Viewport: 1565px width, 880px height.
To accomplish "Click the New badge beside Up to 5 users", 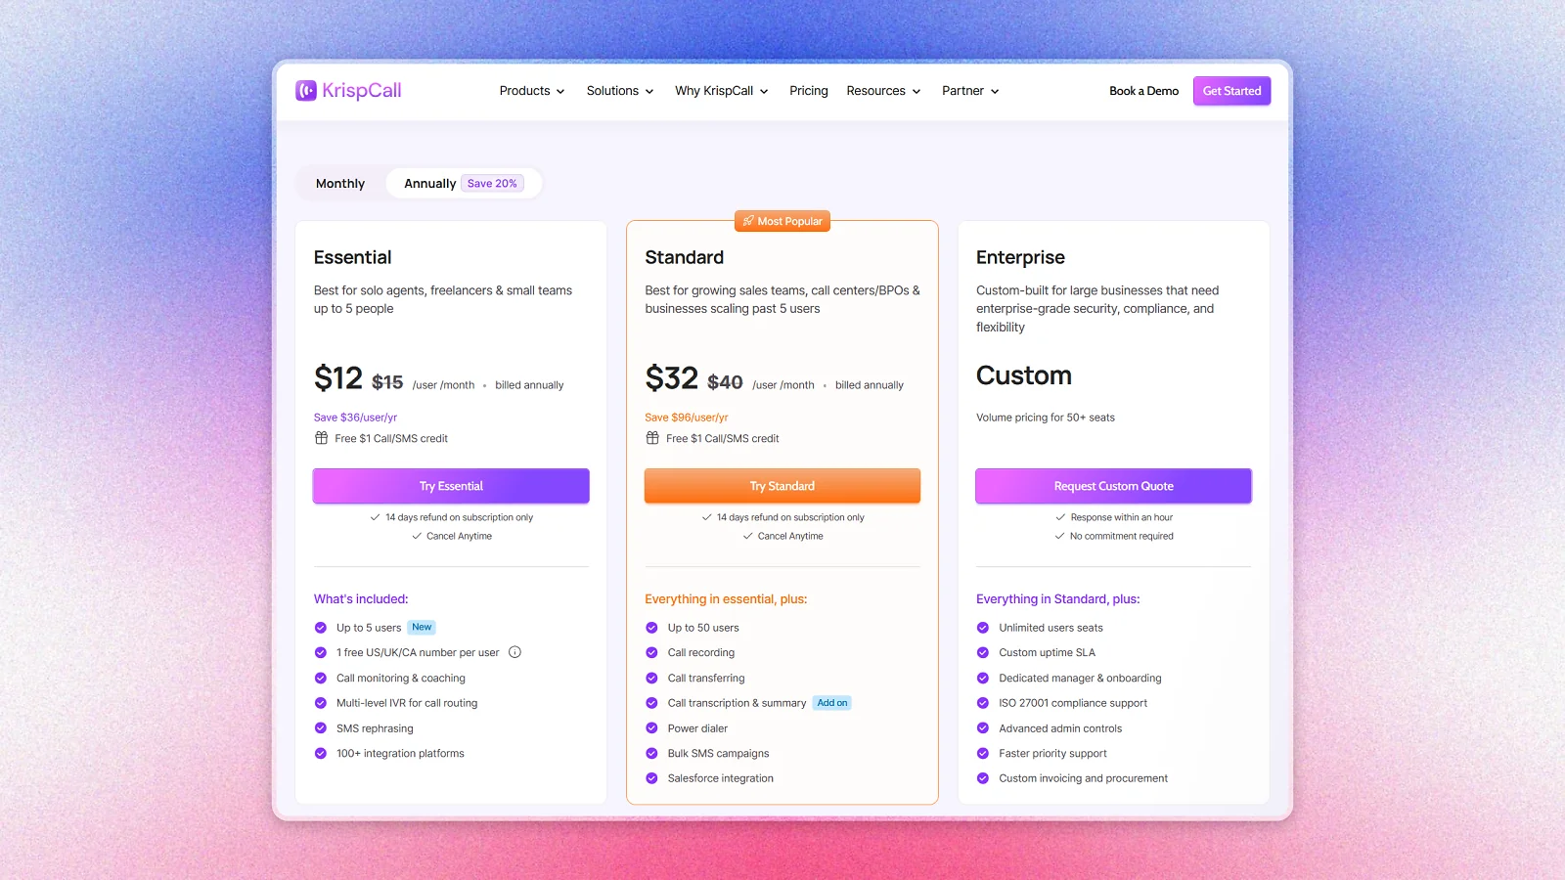I will tap(422, 628).
